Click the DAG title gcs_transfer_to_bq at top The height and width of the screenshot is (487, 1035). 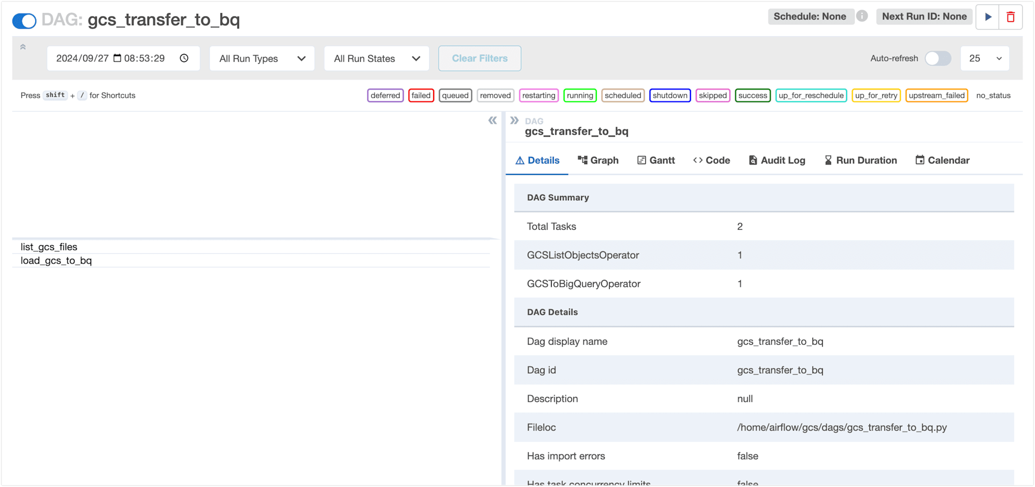164,20
